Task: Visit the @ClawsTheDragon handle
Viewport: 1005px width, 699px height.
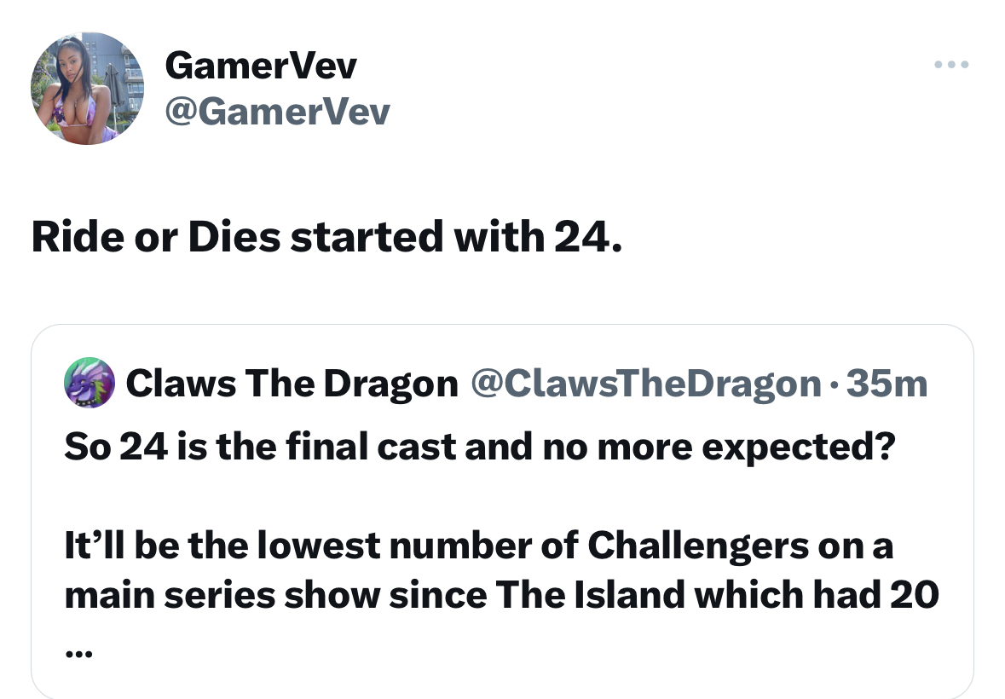Action: [x=646, y=383]
